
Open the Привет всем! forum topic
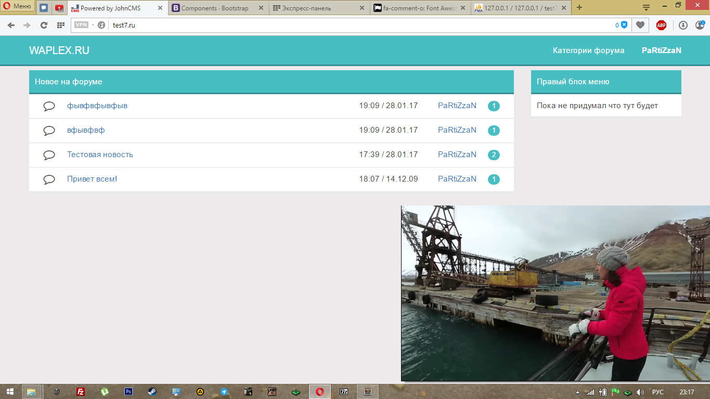click(92, 179)
